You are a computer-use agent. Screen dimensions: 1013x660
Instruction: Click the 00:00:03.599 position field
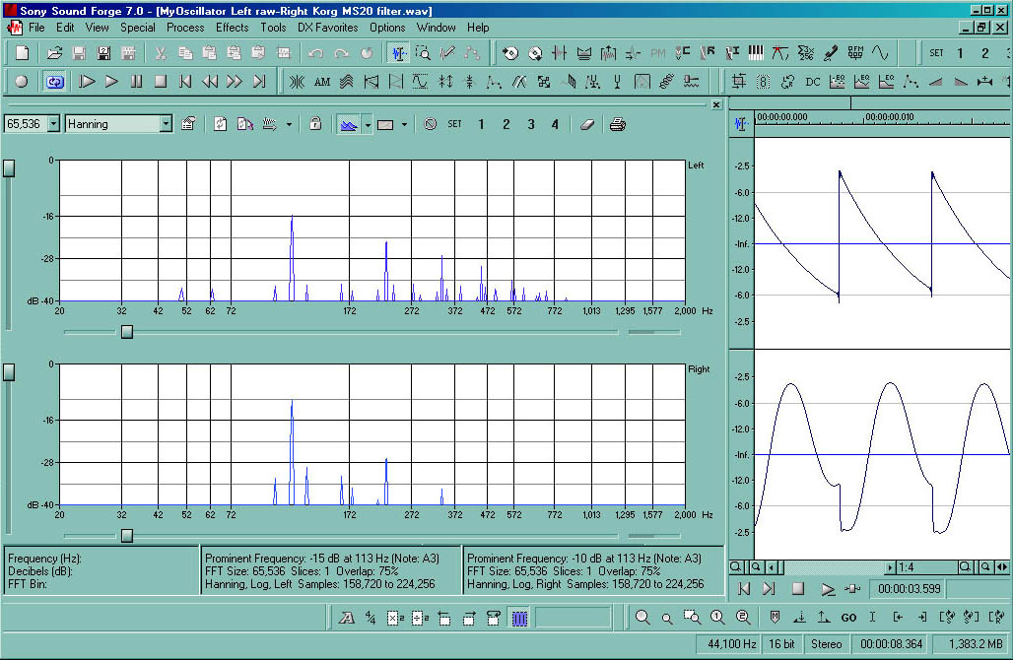pos(909,589)
